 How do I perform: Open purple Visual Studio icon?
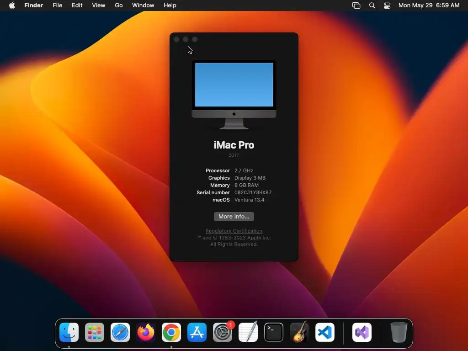tap(362, 332)
